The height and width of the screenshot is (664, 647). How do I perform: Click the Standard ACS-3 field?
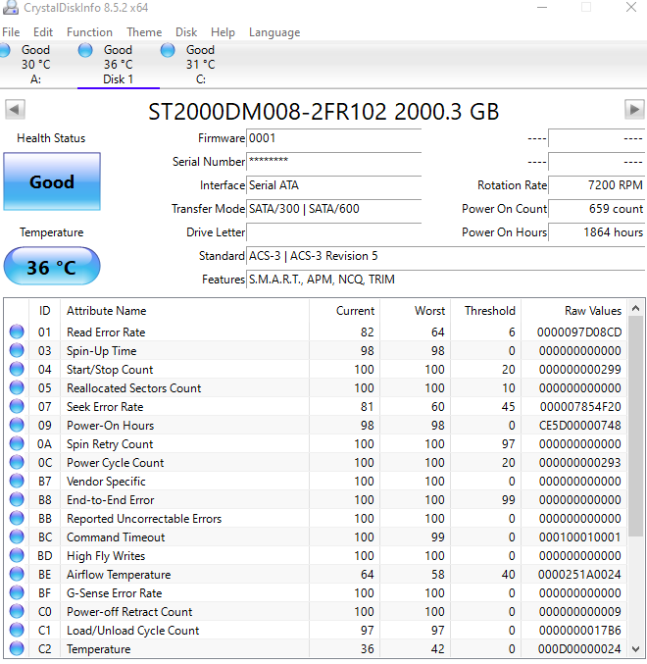pos(445,256)
